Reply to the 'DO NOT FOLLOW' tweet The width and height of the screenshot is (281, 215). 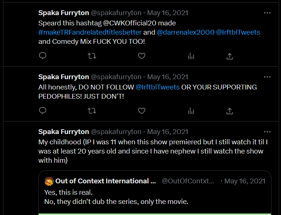[x=43, y=111]
